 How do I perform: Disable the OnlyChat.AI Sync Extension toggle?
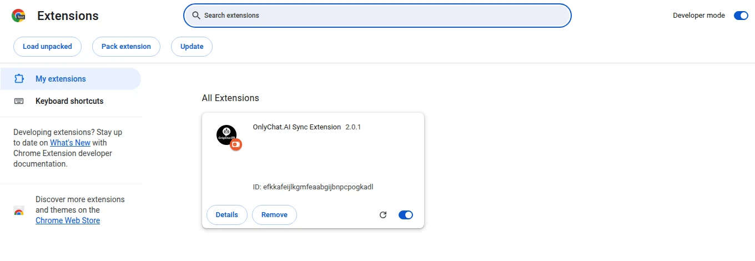coord(406,215)
